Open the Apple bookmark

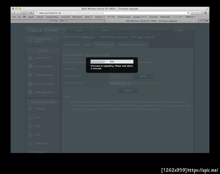pos(31,17)
